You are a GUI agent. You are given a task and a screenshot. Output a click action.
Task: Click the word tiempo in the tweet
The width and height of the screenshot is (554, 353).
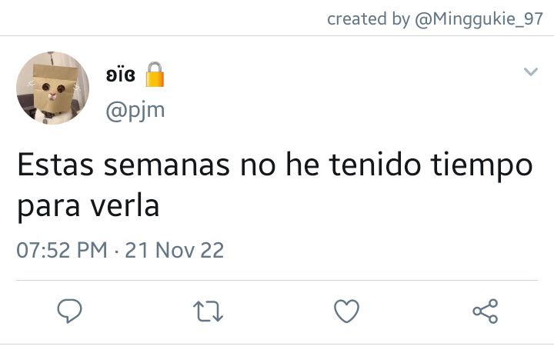coord(482,166)
